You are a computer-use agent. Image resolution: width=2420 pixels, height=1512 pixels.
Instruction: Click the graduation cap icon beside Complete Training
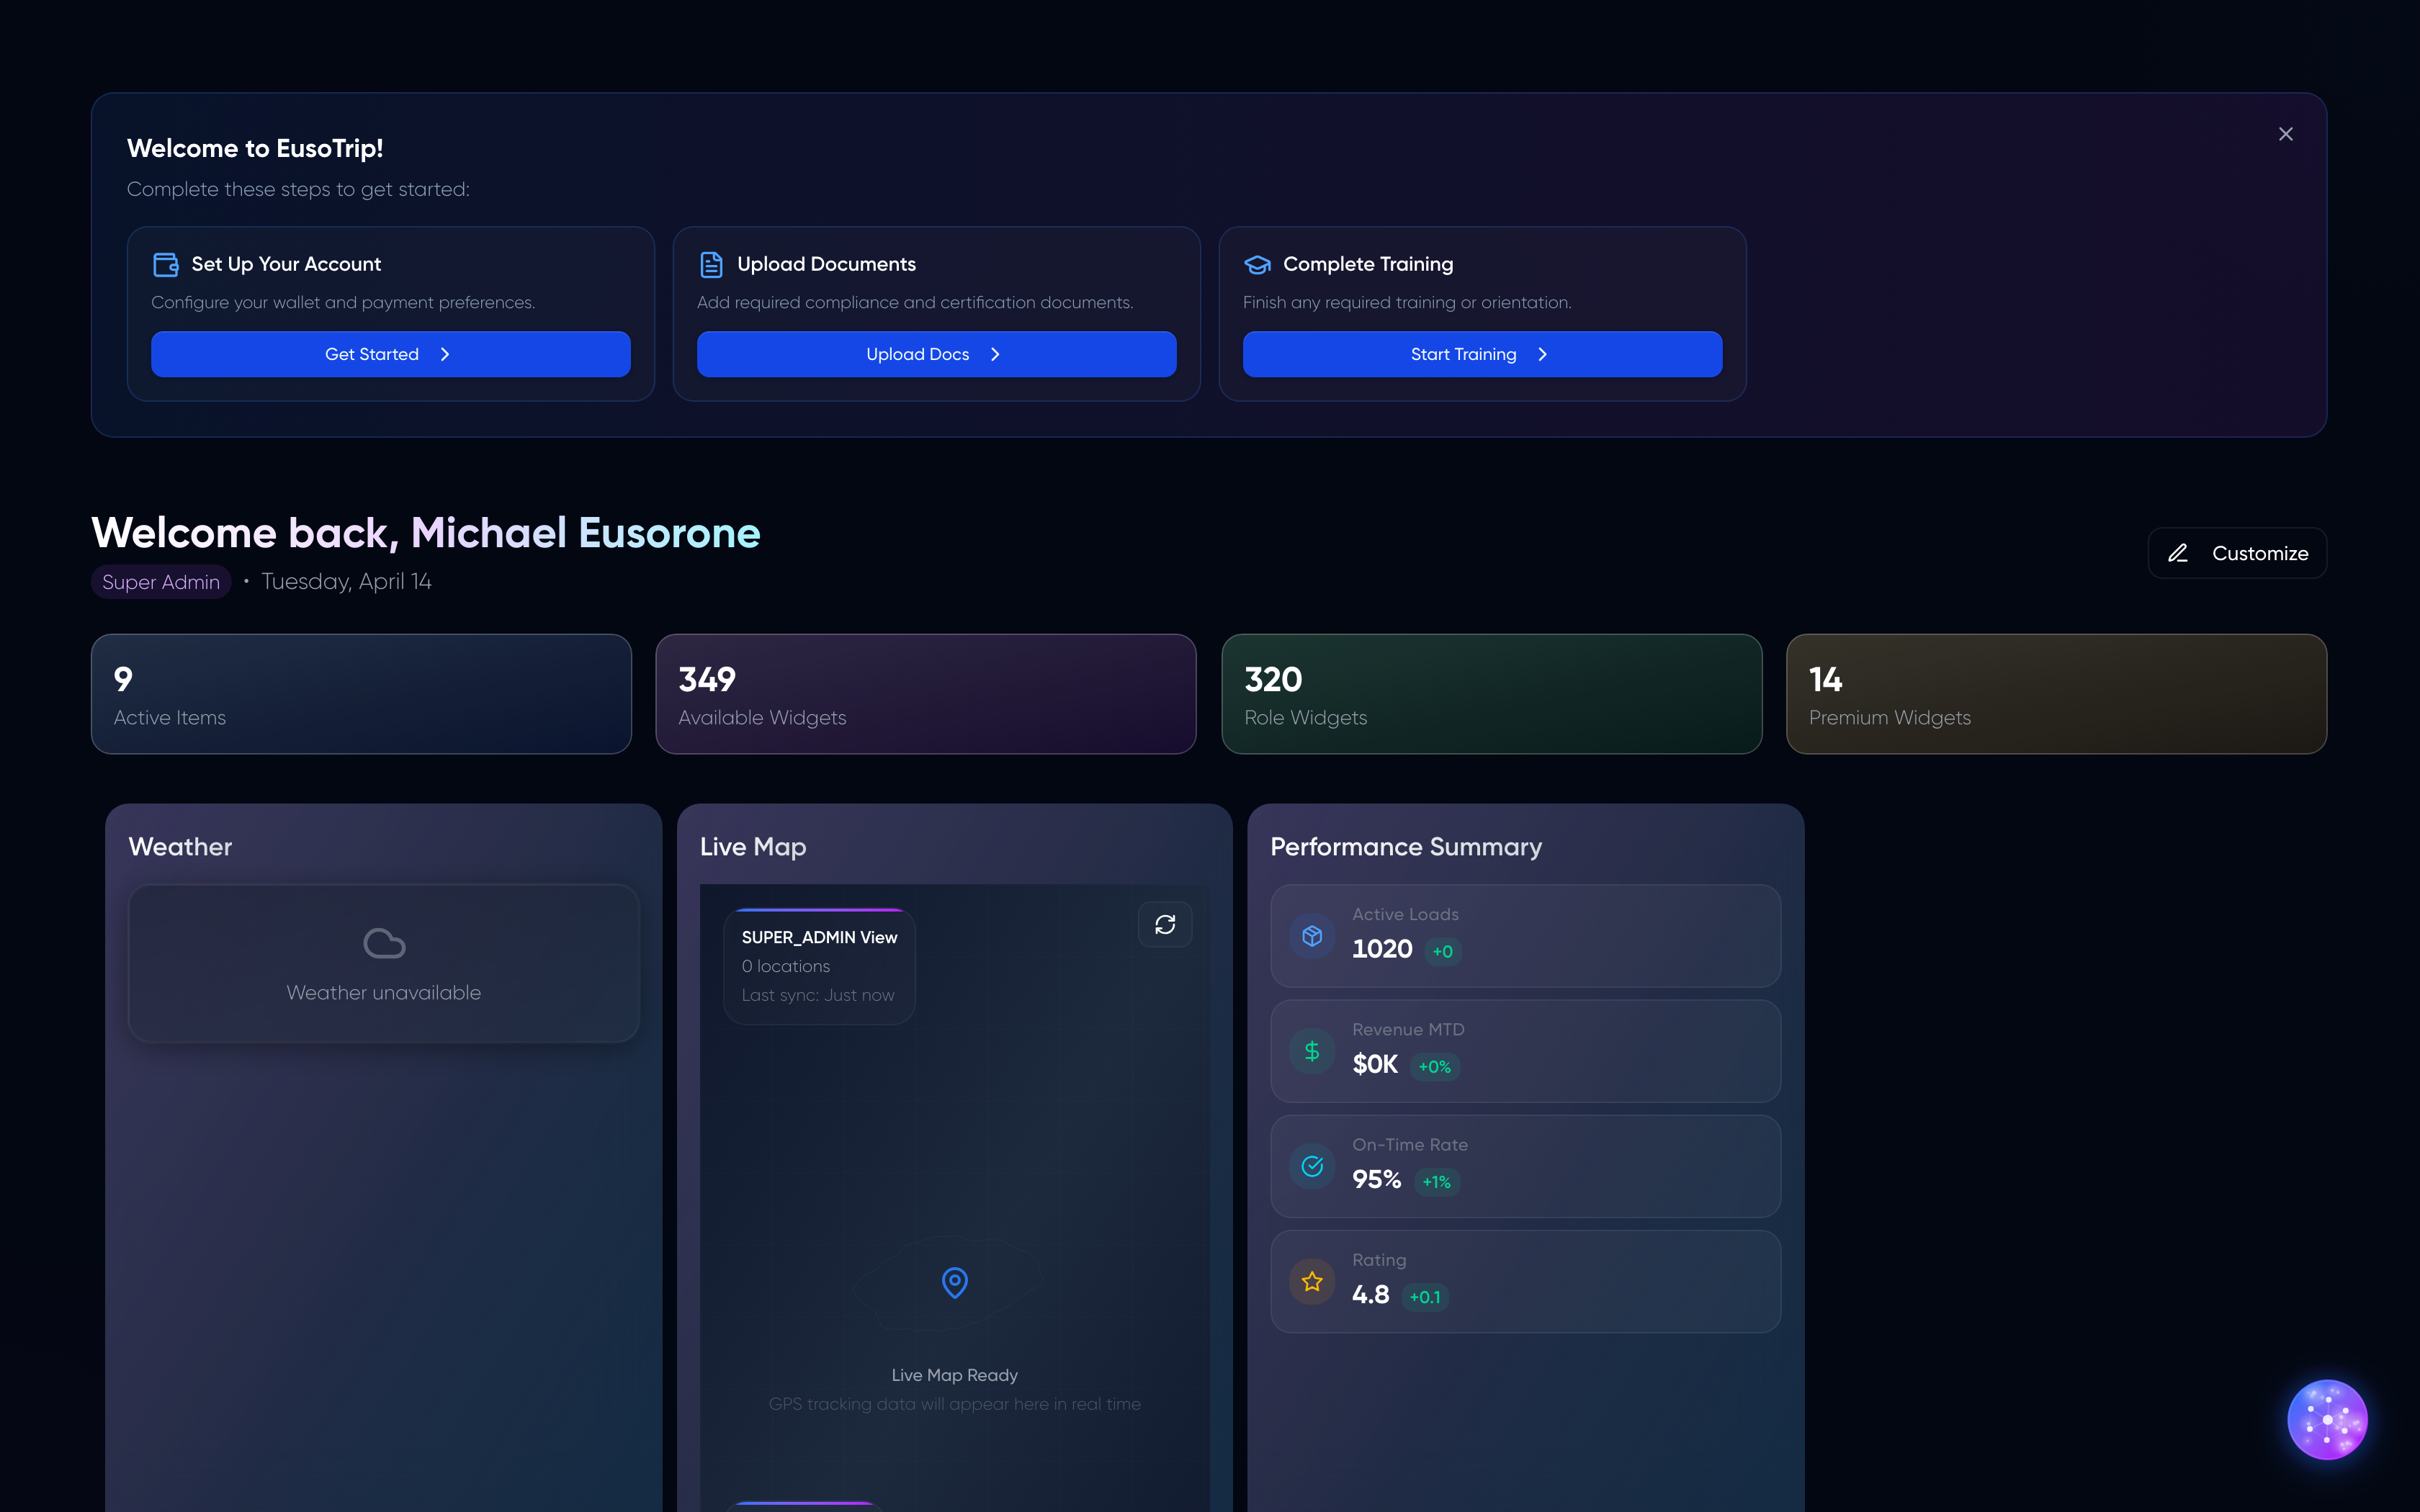[x=1257, y=264]
